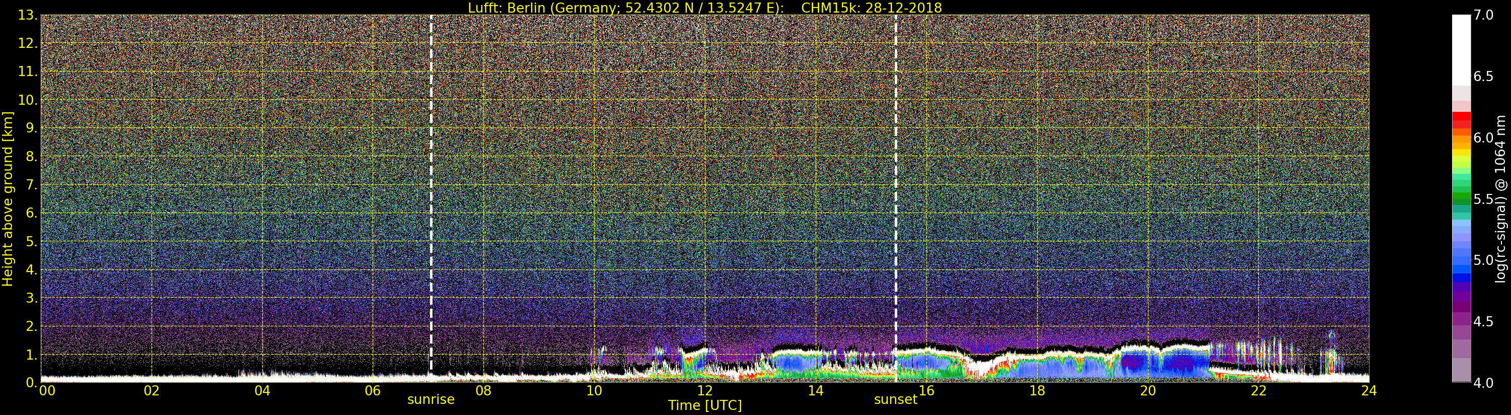Click the '06' time tick label

point(373,391)
